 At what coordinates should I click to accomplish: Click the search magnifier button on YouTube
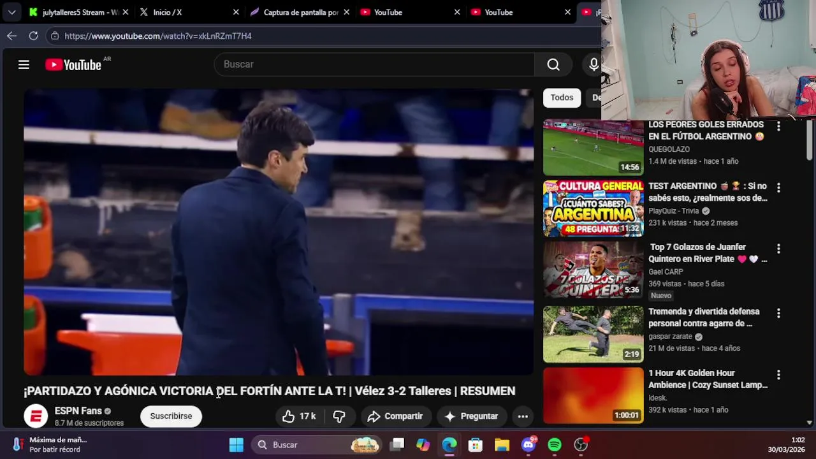(x=553, y=64)
